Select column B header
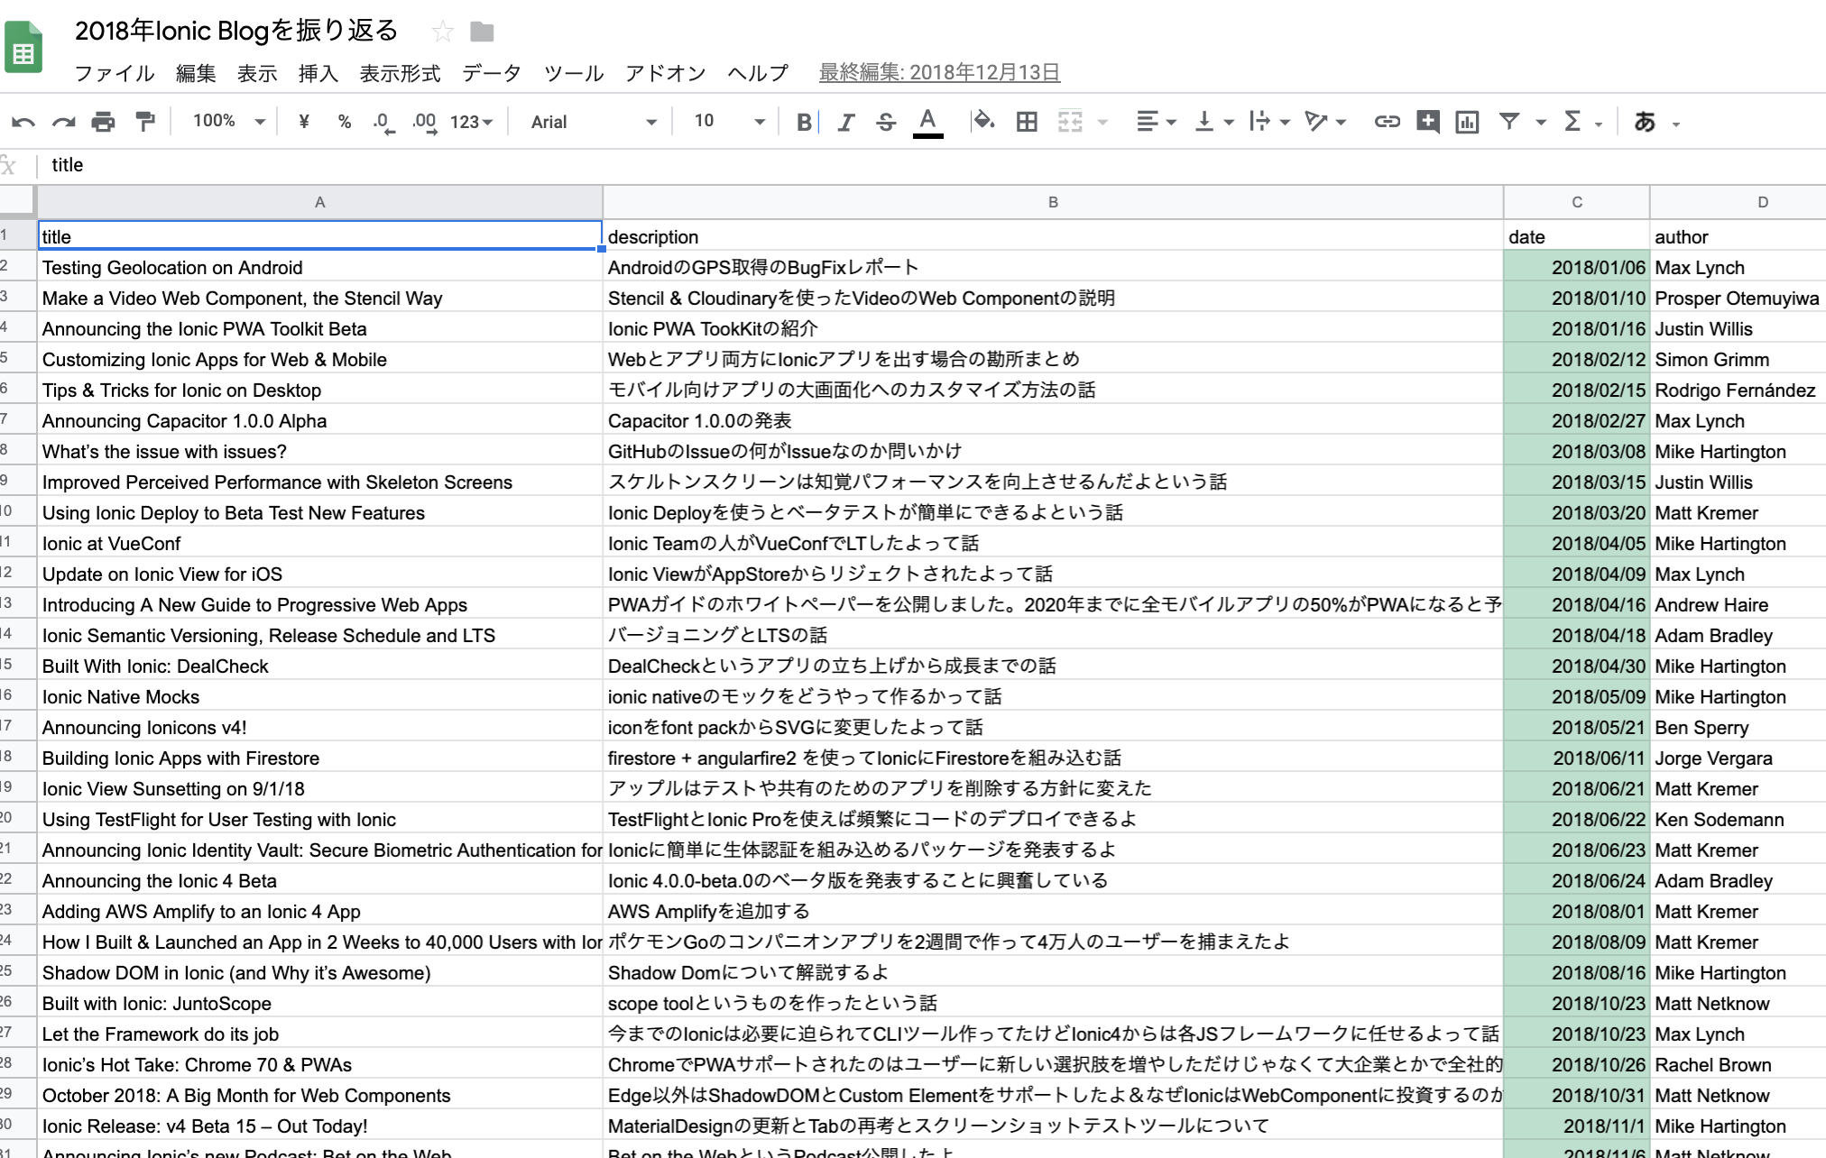 point(1053,202)
